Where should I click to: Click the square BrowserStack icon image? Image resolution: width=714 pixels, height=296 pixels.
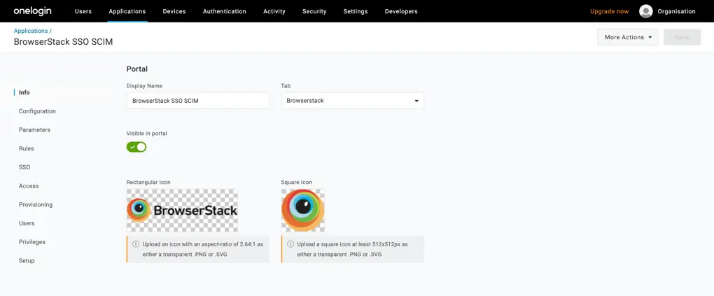click(302, 210)
